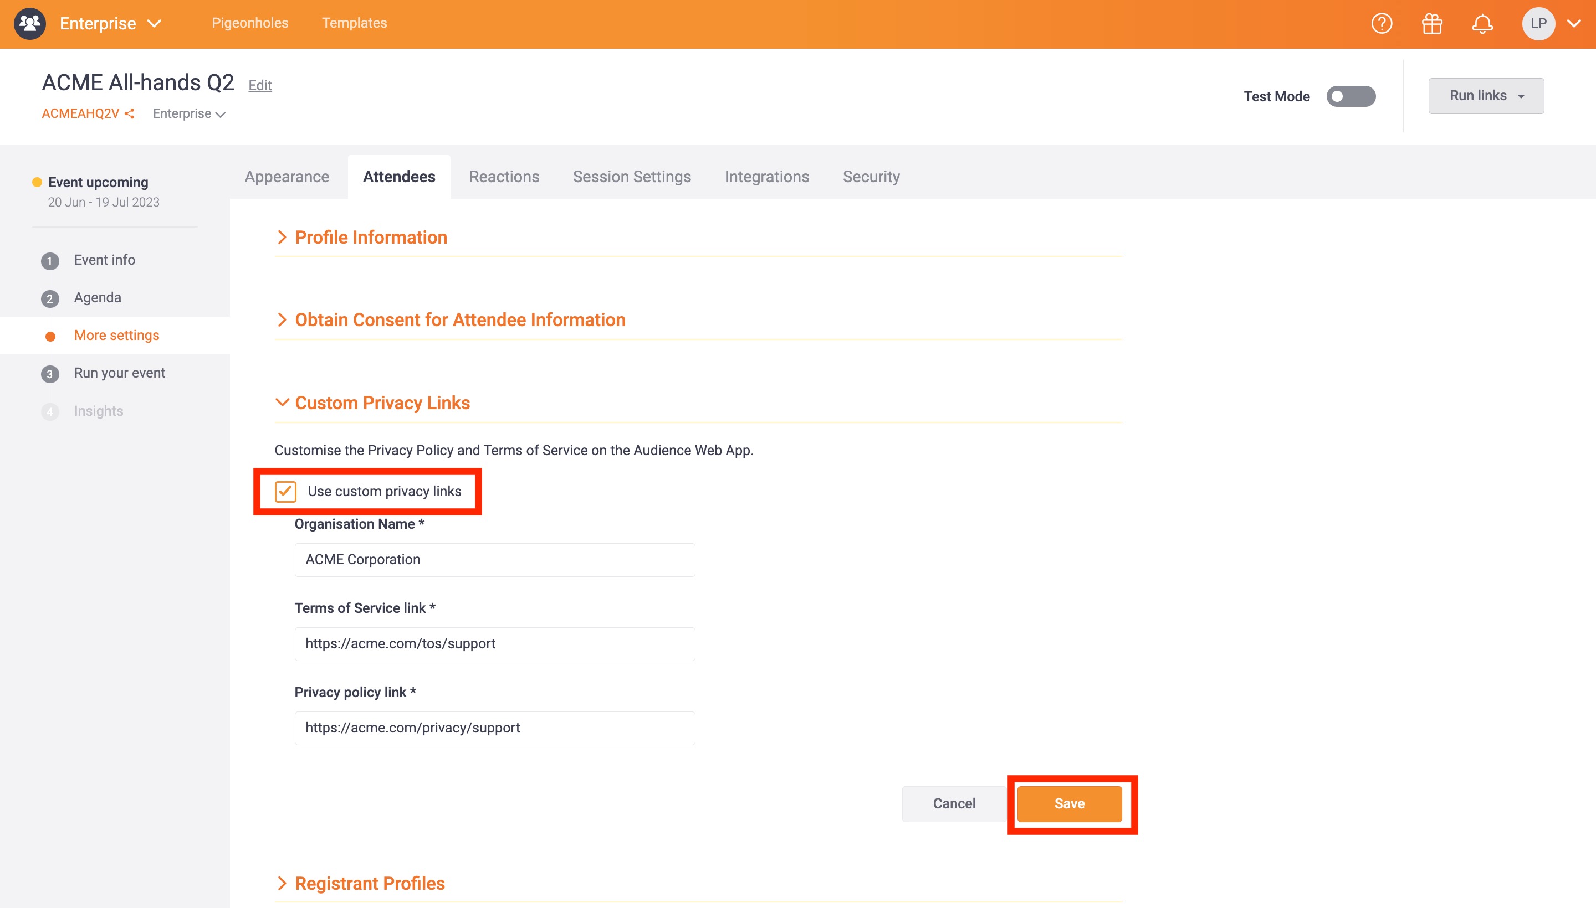Open the gift box icon
This screenshot has width=1596, height=908.
coord(1432,24)
